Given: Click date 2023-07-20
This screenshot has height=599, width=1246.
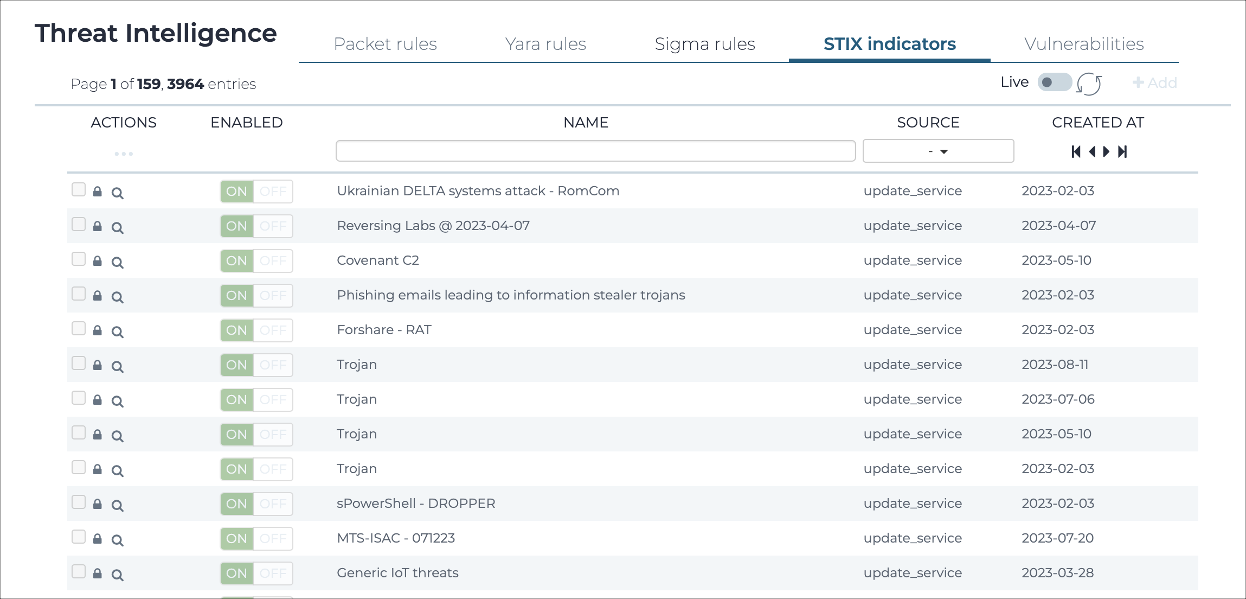Looking at the screenshot, I should (1057, 538).
